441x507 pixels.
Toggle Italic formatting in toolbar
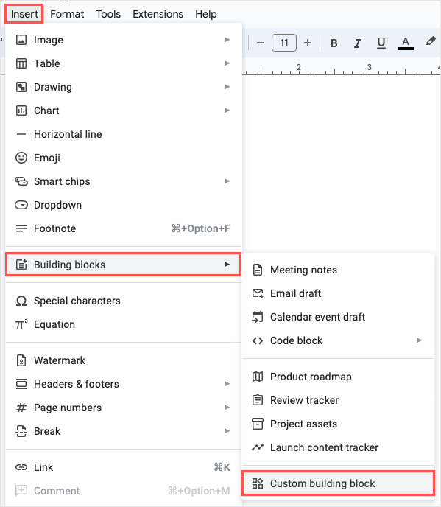click(x=357, y=43)
